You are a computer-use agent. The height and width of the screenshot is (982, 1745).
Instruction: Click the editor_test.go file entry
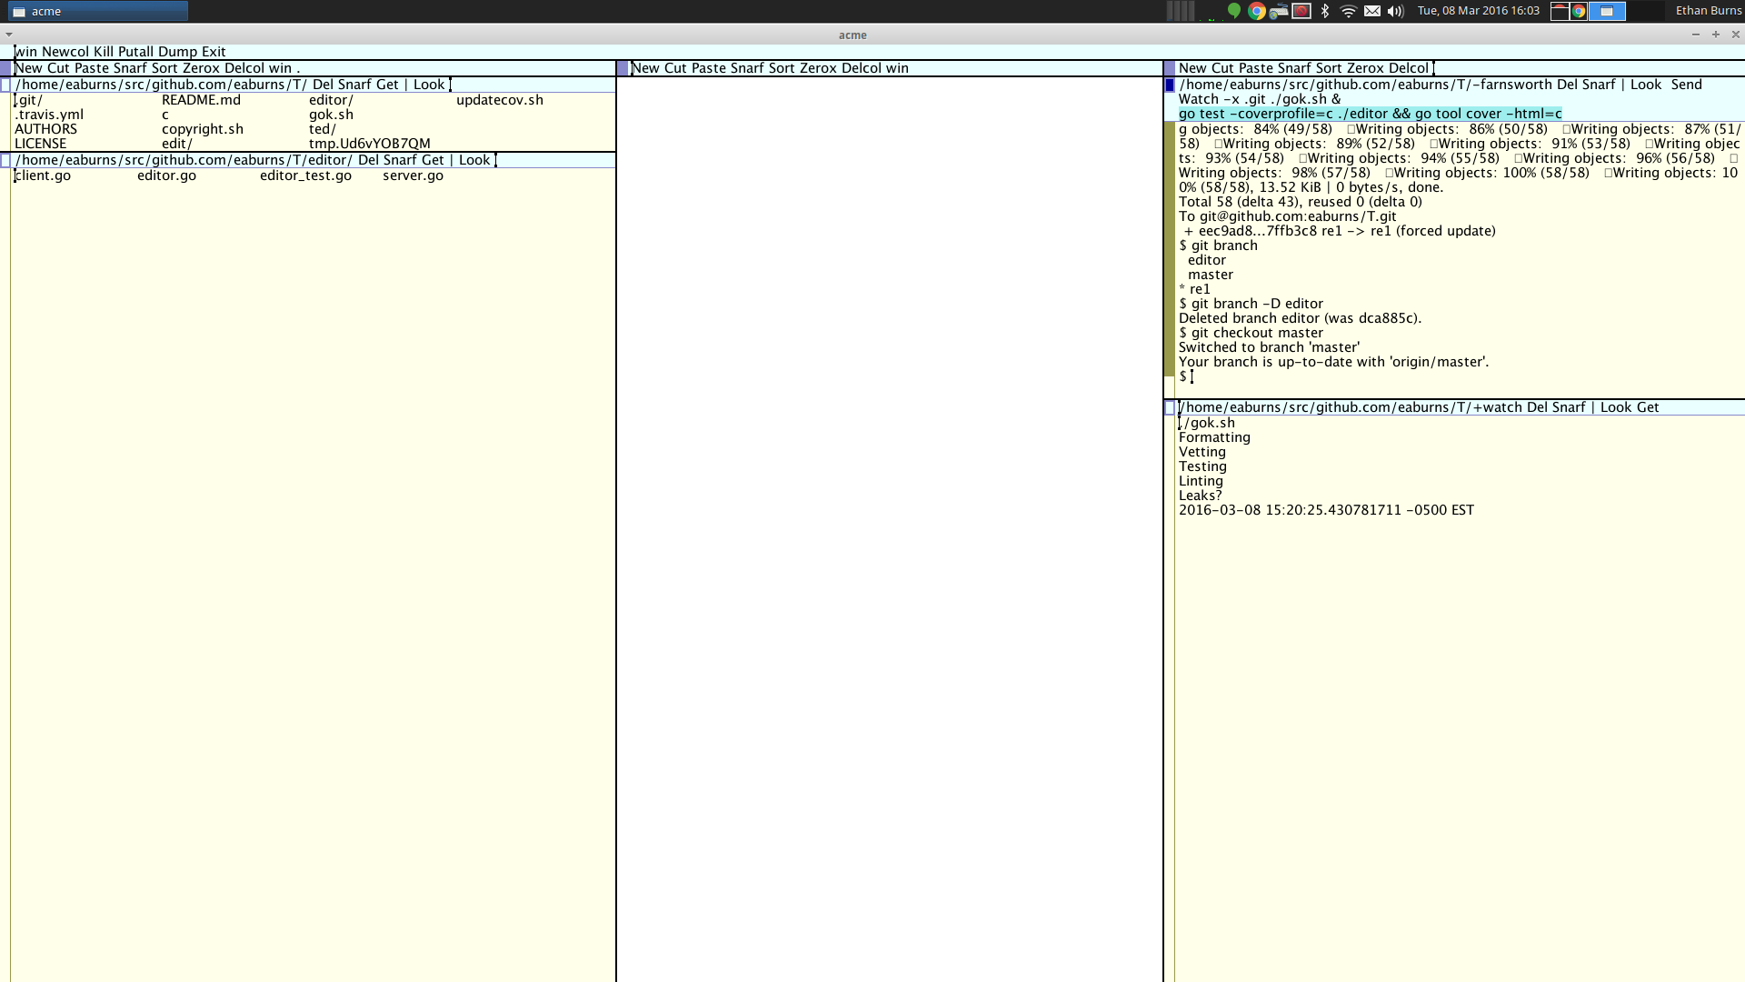pos(305,175)
